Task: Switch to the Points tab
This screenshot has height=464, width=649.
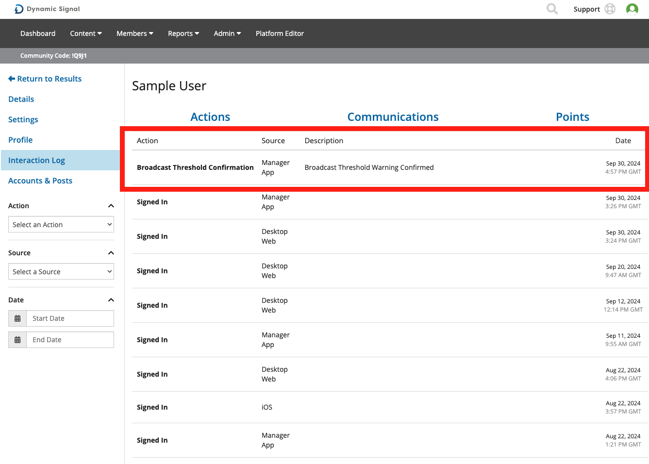Action: pyautogui.click(x=572, y=117)
